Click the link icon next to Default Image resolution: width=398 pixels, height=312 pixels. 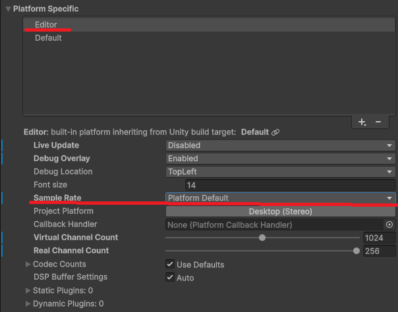pyautogui.click(x=275, y=132)
